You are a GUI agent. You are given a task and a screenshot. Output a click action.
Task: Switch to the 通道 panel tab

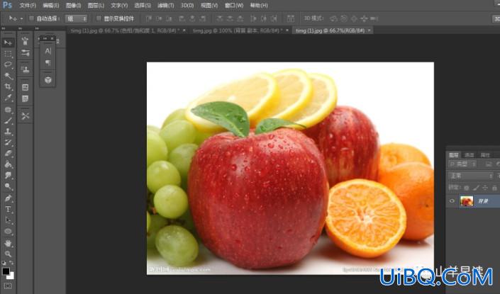click(x=469, y=155)
